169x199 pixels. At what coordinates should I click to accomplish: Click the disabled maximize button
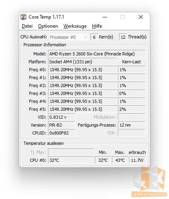tap(123, 17)
